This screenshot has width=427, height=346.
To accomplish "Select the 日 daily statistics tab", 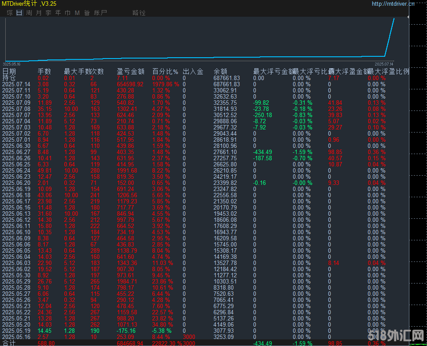I will pos(19,13).
